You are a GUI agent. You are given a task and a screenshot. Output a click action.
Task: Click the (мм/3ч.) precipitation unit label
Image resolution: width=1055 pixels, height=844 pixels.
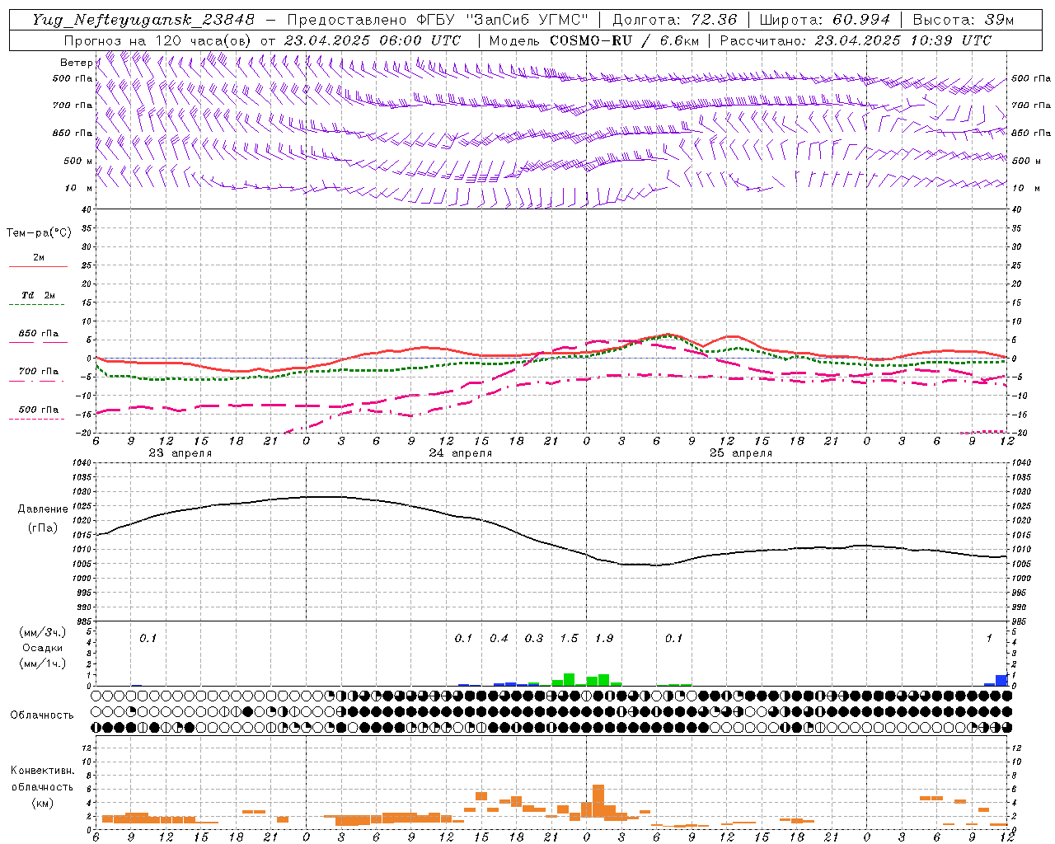click(x=43, y=632)
